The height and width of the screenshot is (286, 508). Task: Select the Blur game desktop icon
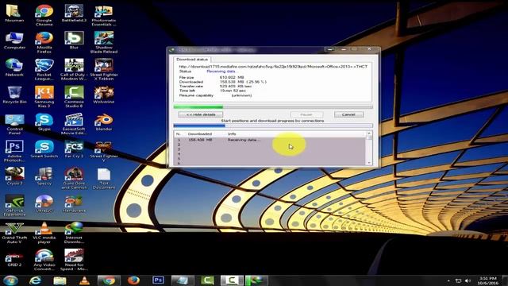pyautogui.click(x=74, y=41)
